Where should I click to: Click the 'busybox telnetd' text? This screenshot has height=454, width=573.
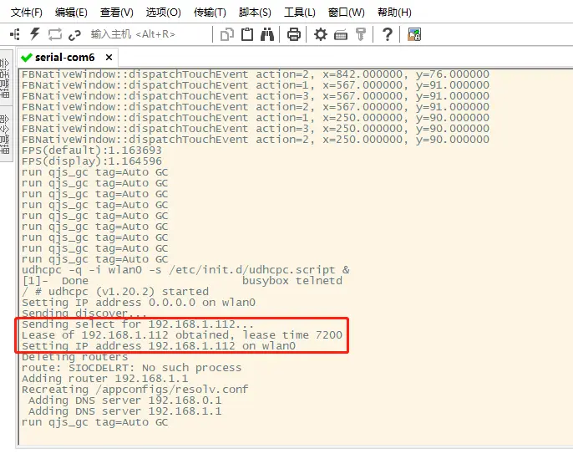292,281
